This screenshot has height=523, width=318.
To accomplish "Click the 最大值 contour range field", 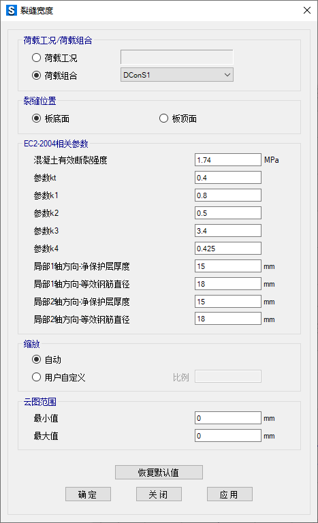I will coord(228,436).
